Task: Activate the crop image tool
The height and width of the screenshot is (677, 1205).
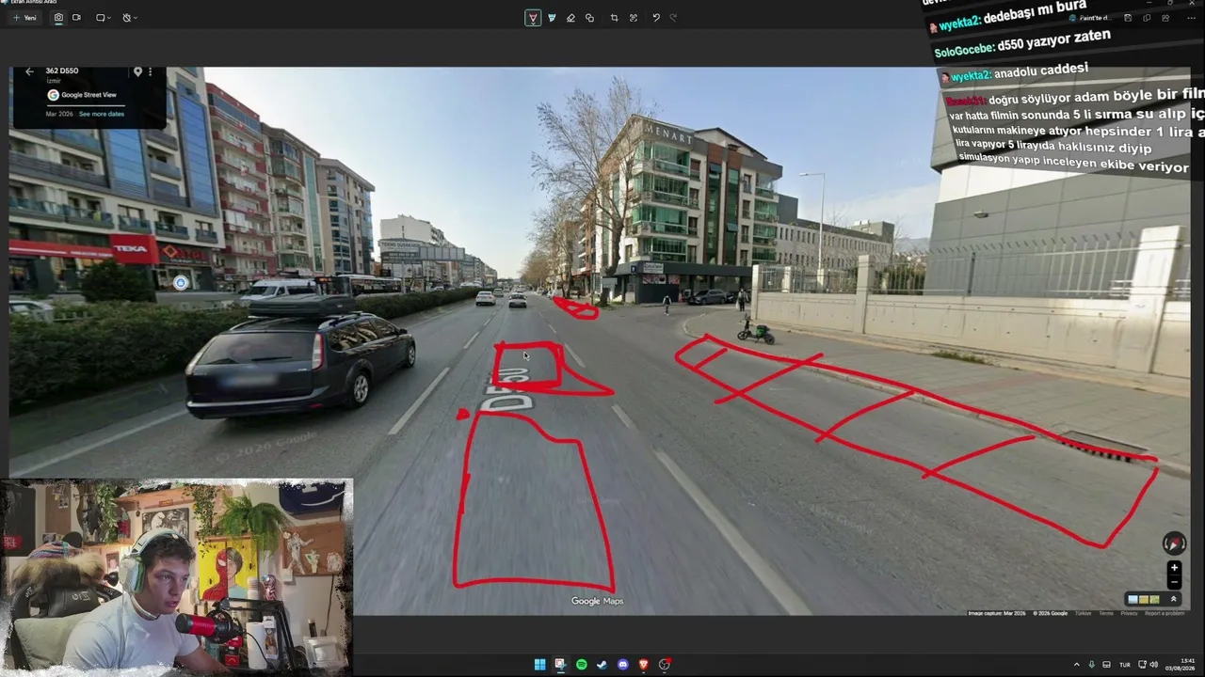Action: click(x=614, y=18)
